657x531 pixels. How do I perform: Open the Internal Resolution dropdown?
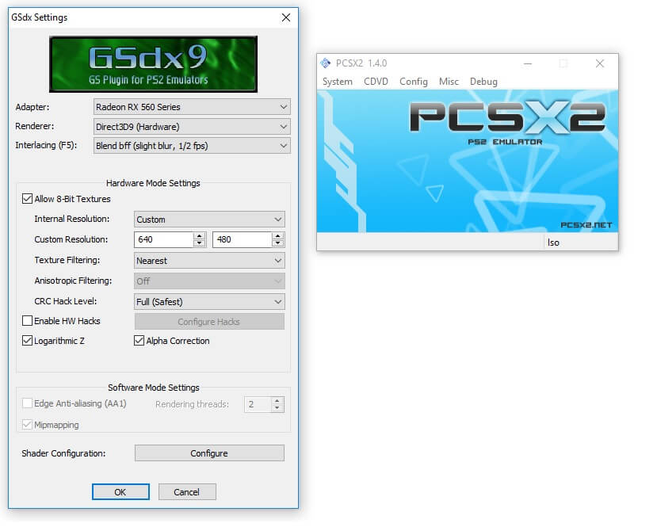[x=209, y=220]
